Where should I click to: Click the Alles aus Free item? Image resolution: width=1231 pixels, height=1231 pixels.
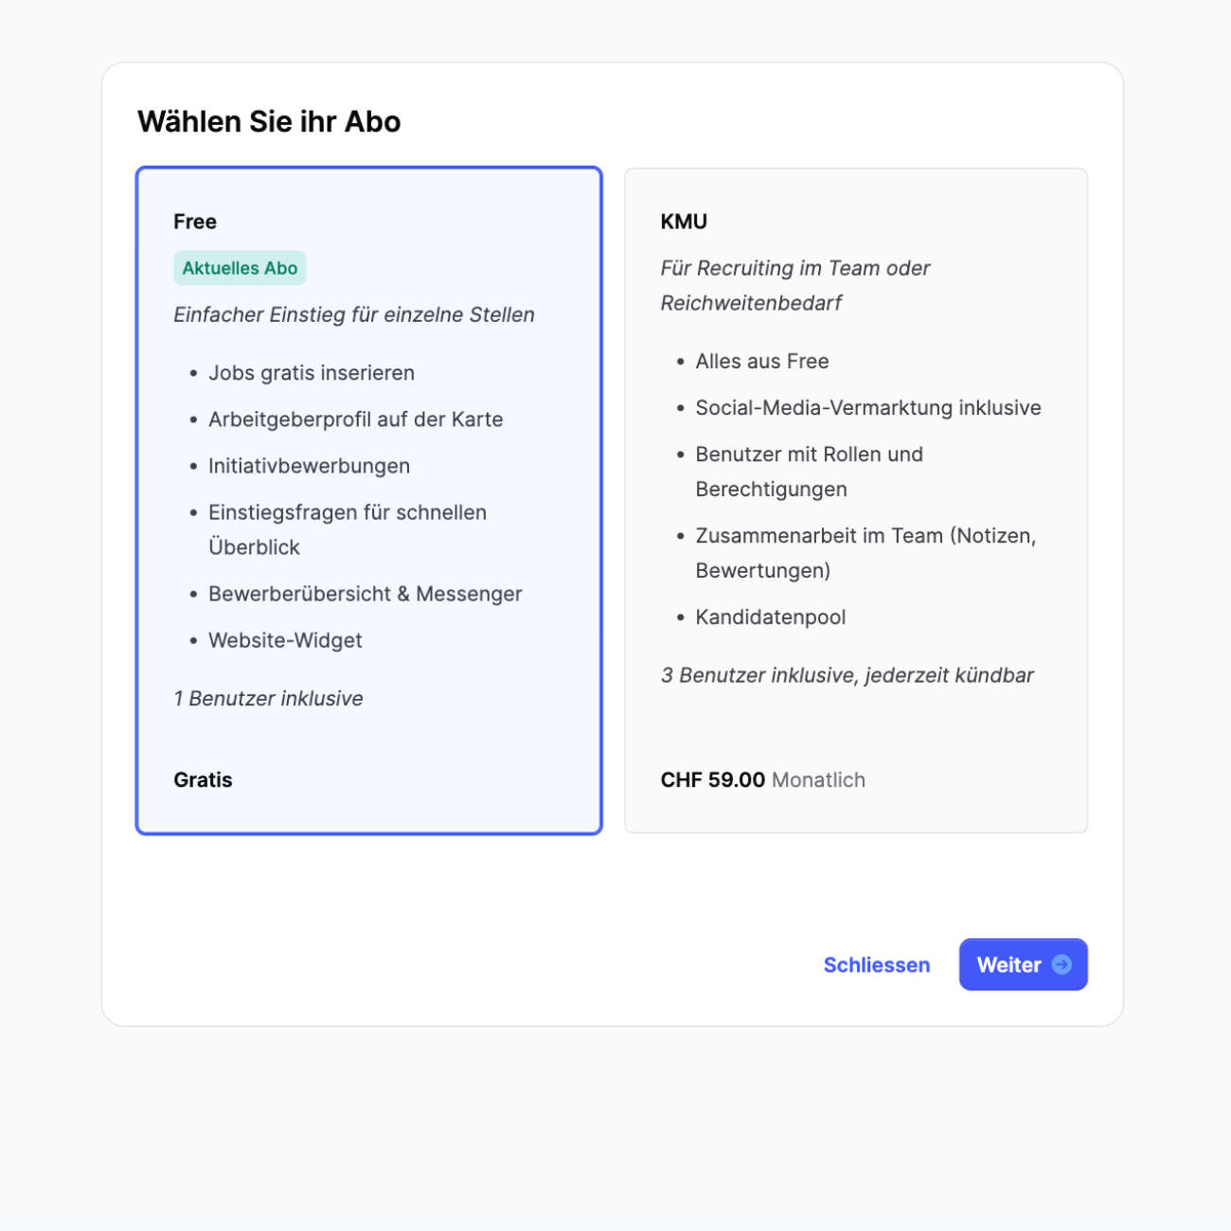coord(761,362)
